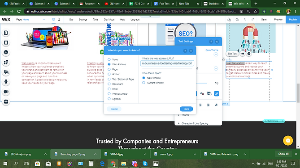Open the text color icon in Text Settings
The image size is (300, 168).
[202, 94]
